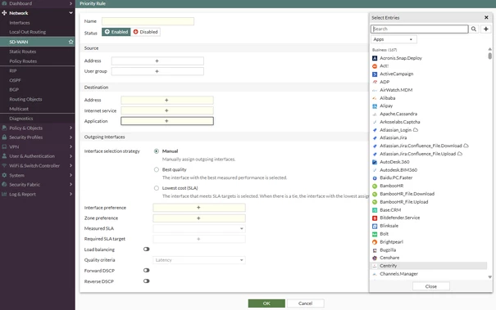
Task: Click the AutoDesk.360 app icon
Action: tap(375, 162)
